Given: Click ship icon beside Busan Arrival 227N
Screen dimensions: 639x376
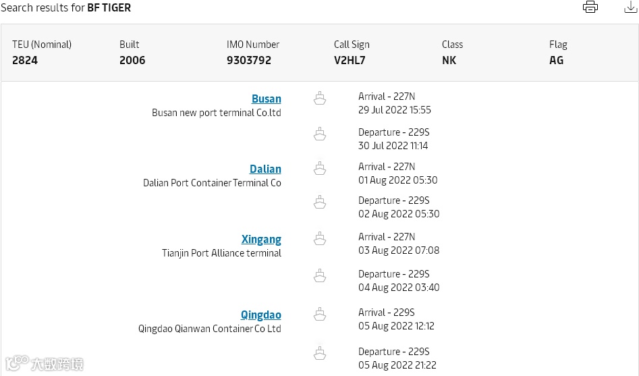Looking at the screenshot, I should pos(320,99).
